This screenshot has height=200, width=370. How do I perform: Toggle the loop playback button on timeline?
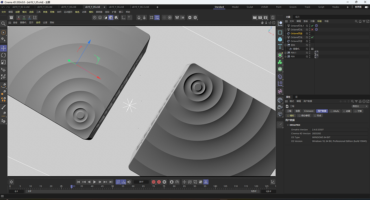point(118,182)
